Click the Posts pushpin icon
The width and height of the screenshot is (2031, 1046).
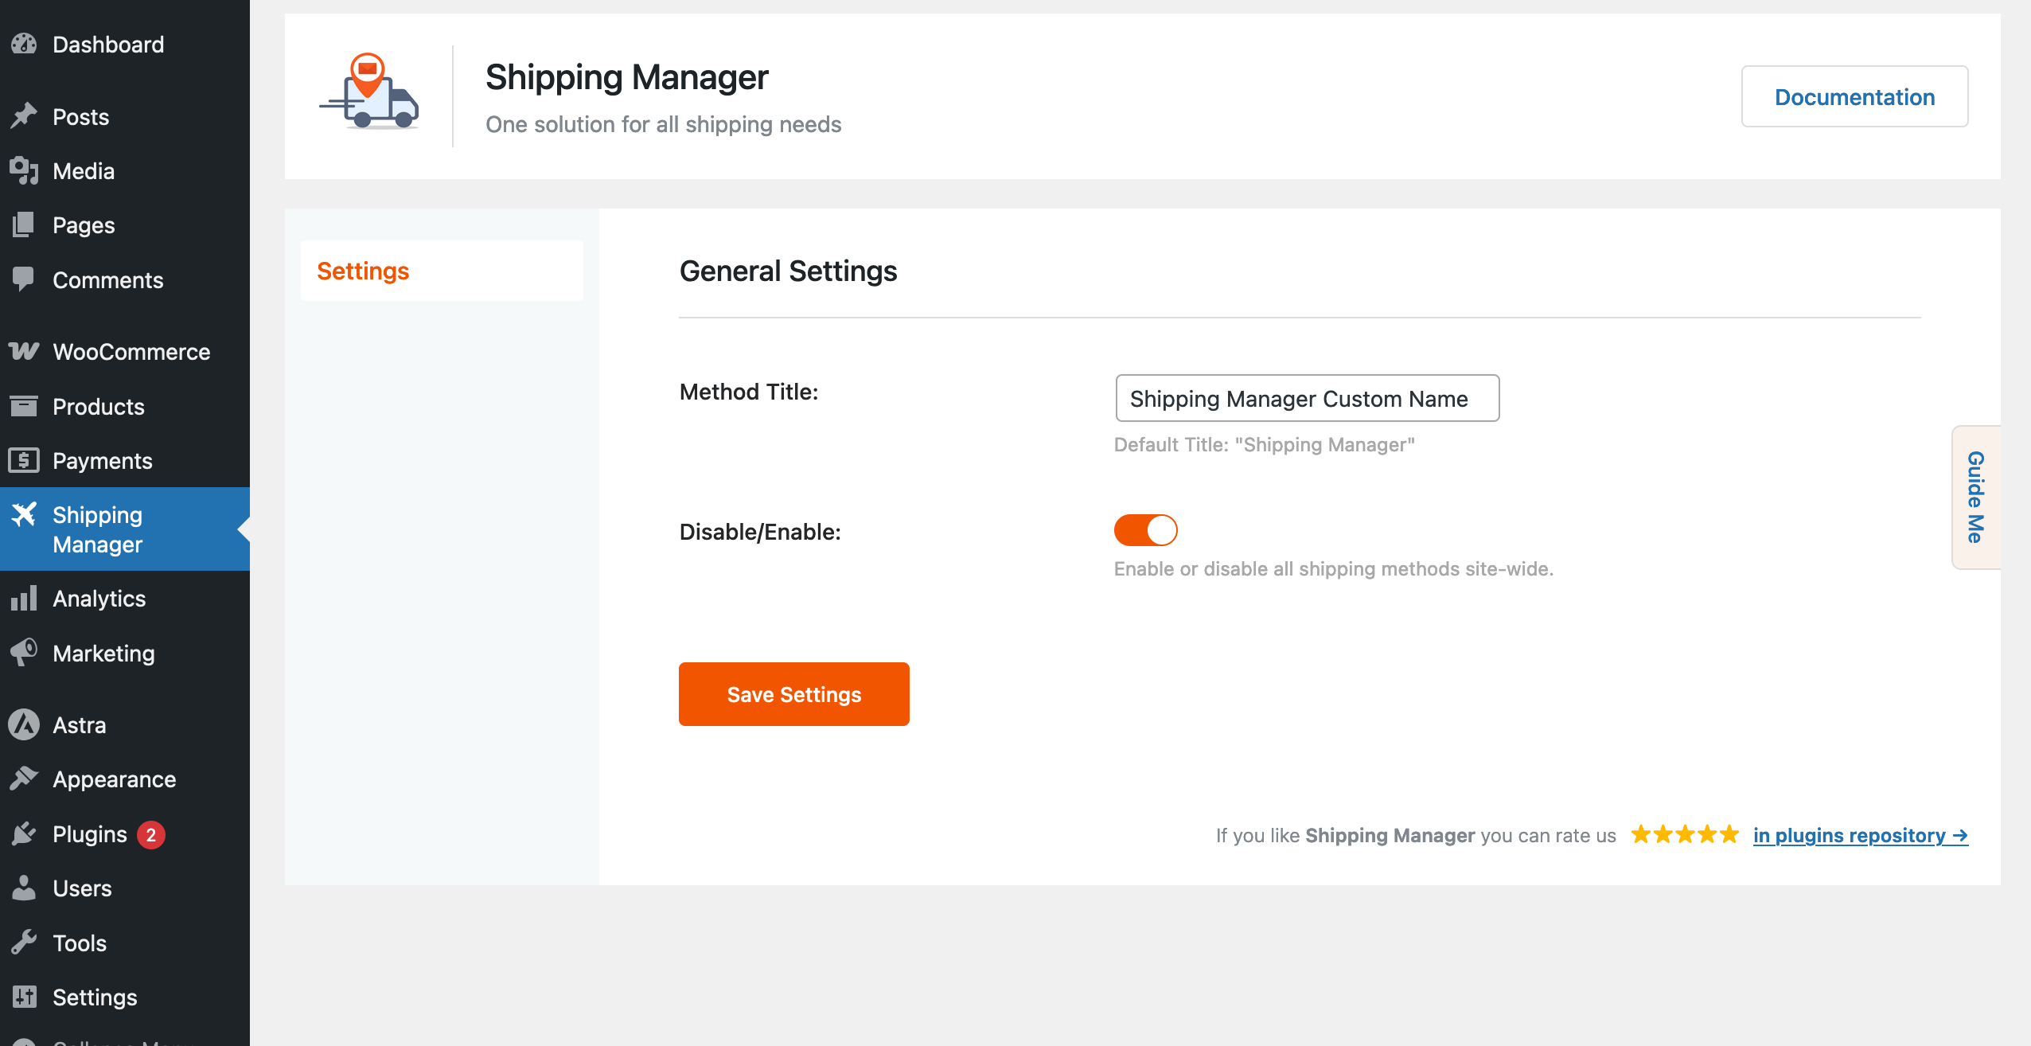(24, 116)
